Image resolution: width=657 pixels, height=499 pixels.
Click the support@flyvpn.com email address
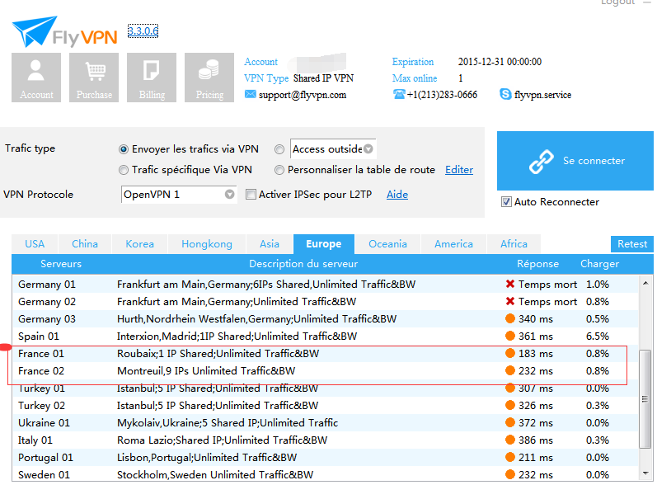(x=303, y=95)
